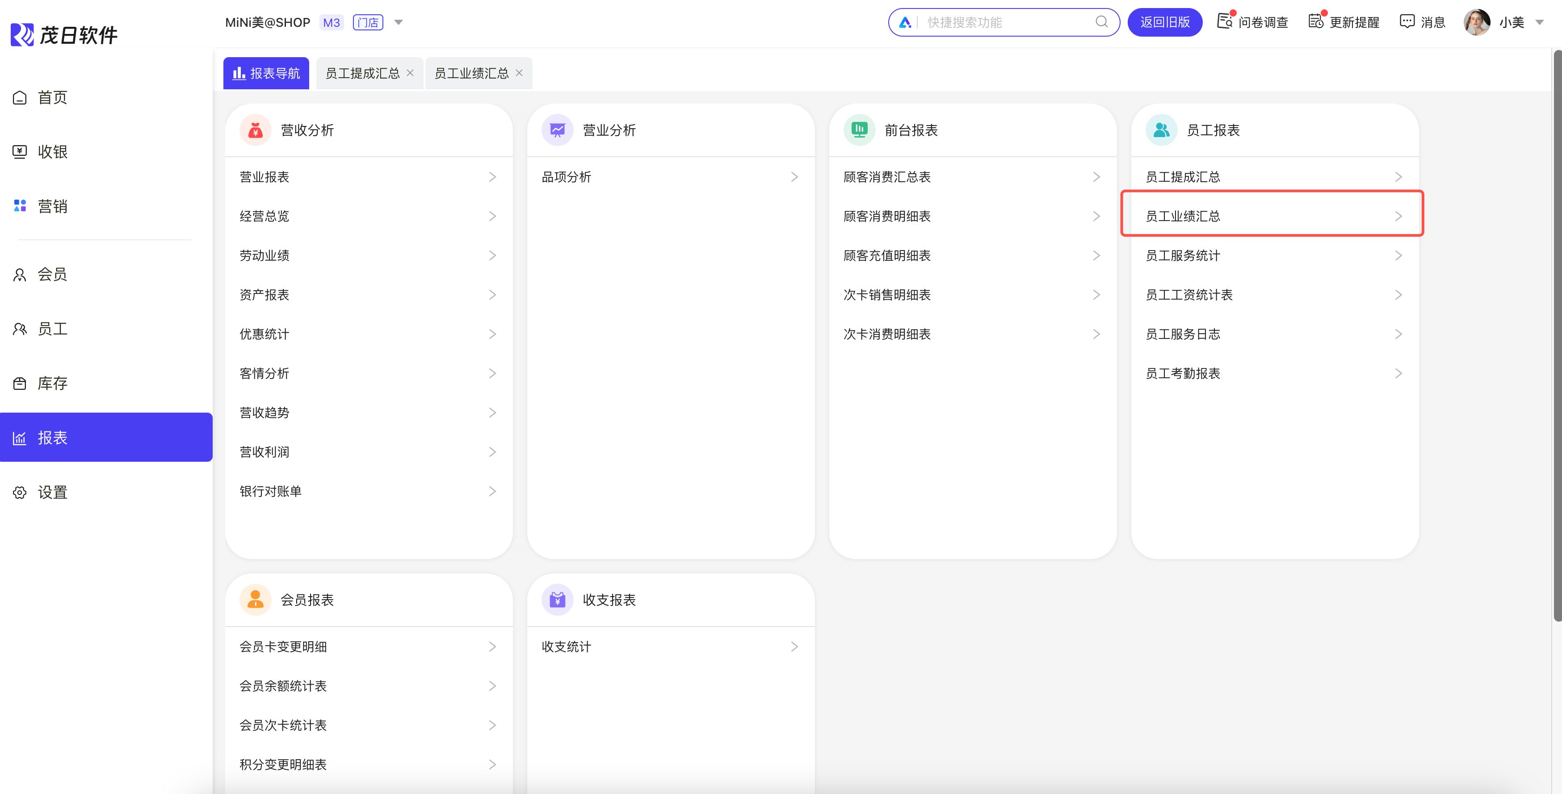Click chevron on 顾客充值明细表 row
1562x794 pixels.
[1096, 255]
